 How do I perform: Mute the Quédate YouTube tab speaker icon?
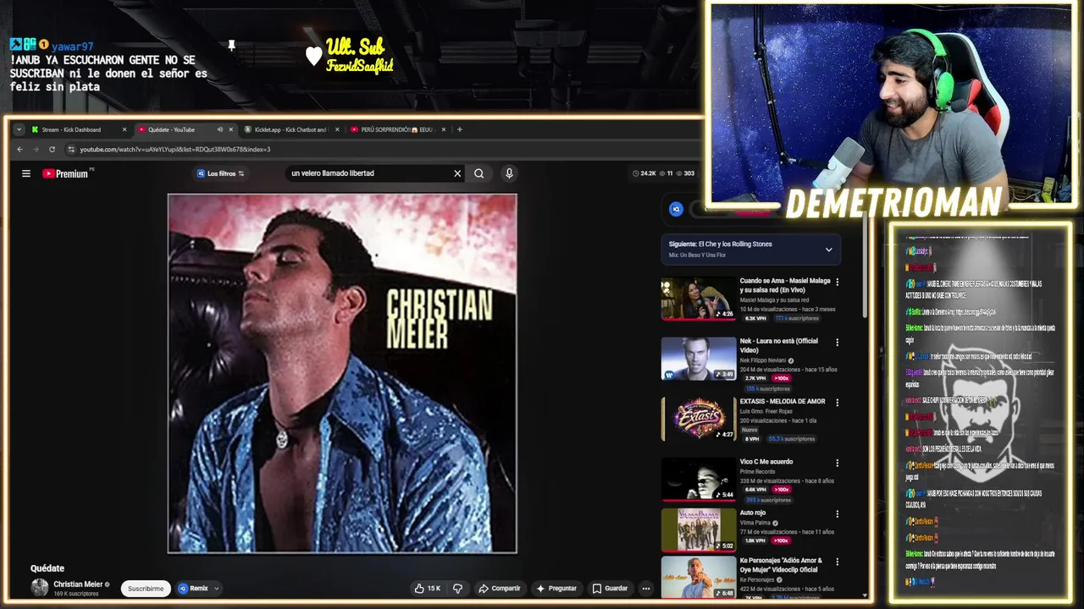click(219, 129)
